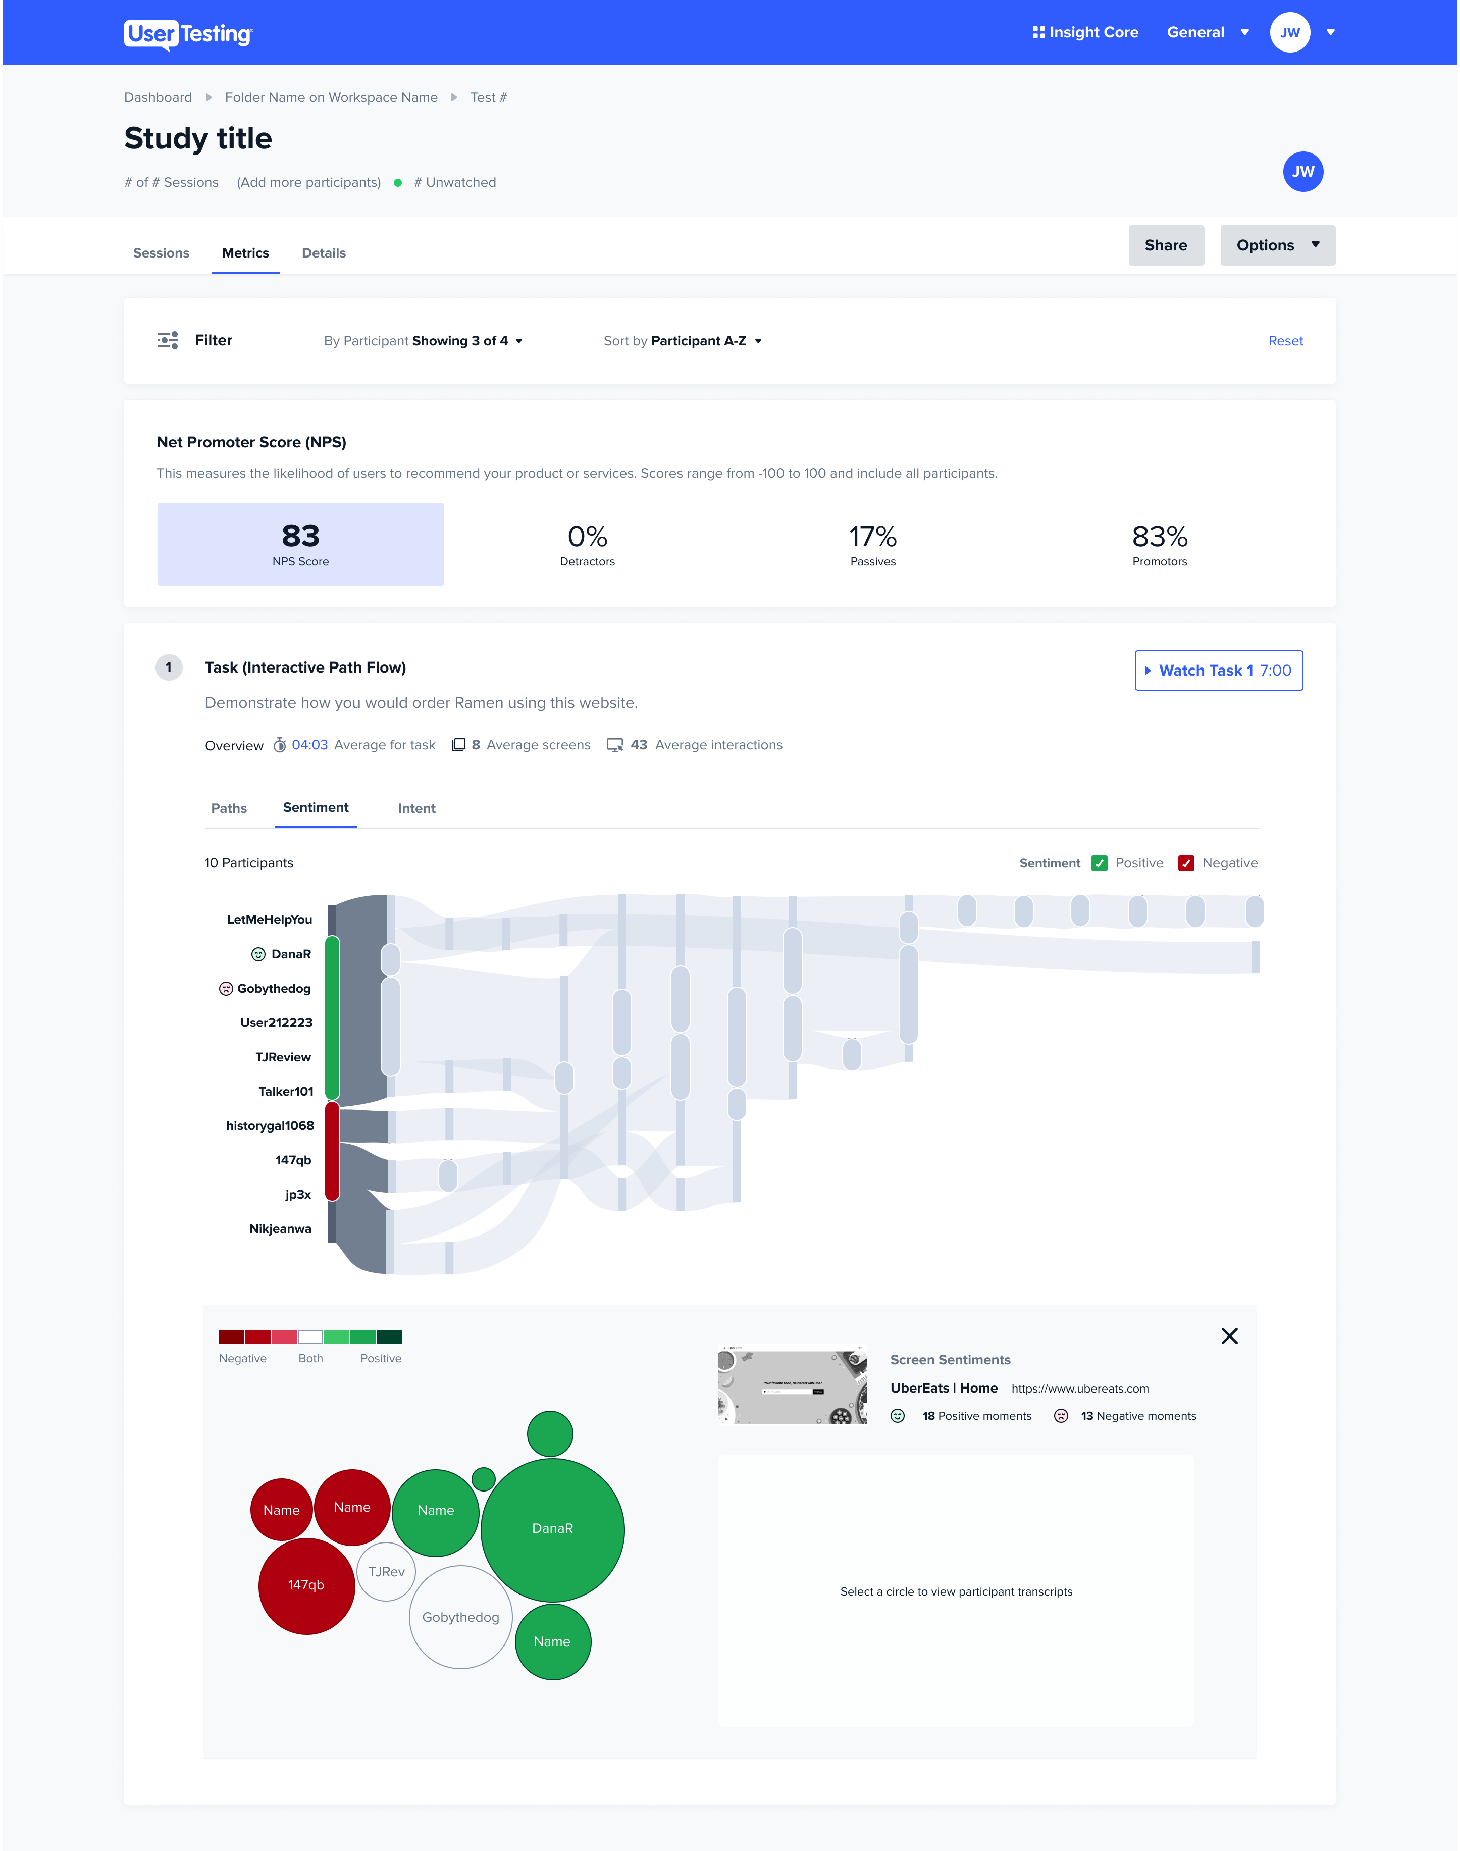Open Insight Core grid icon
1460x1851 pixels.
point(1038,32)
